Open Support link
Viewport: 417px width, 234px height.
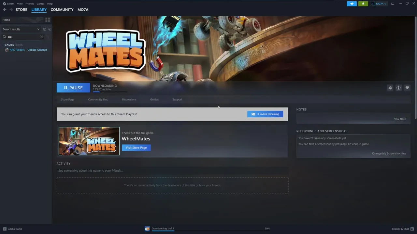pos(177,99)
